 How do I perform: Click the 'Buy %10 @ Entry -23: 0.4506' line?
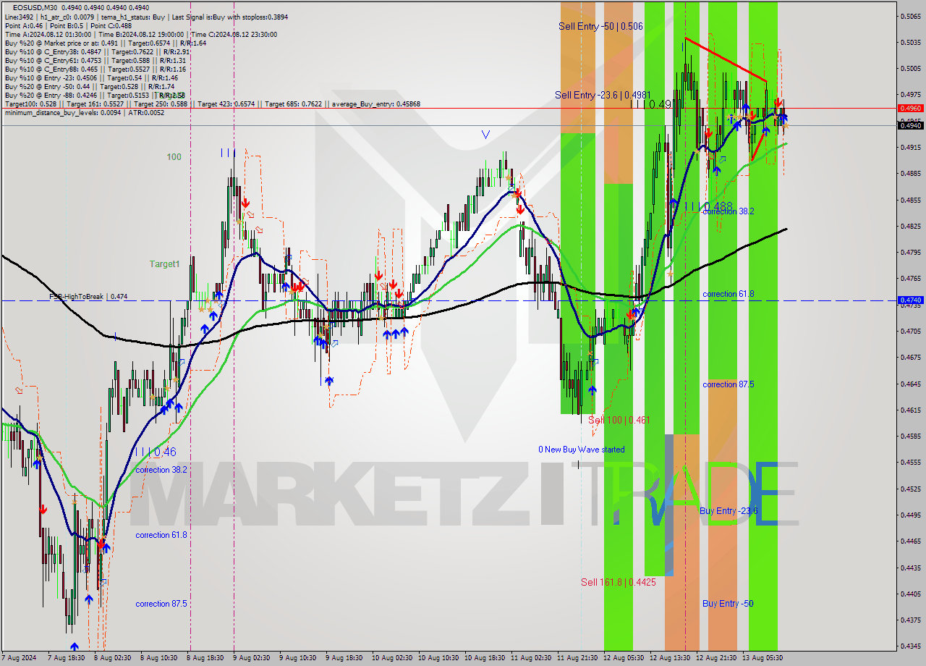coord(91,78)
